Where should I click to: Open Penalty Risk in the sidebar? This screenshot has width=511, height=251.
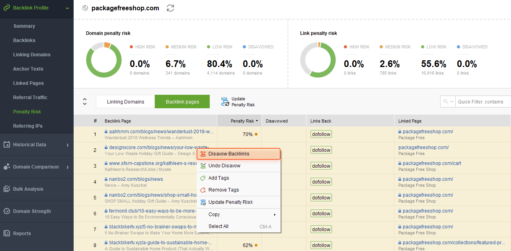(x=27, y=112)
